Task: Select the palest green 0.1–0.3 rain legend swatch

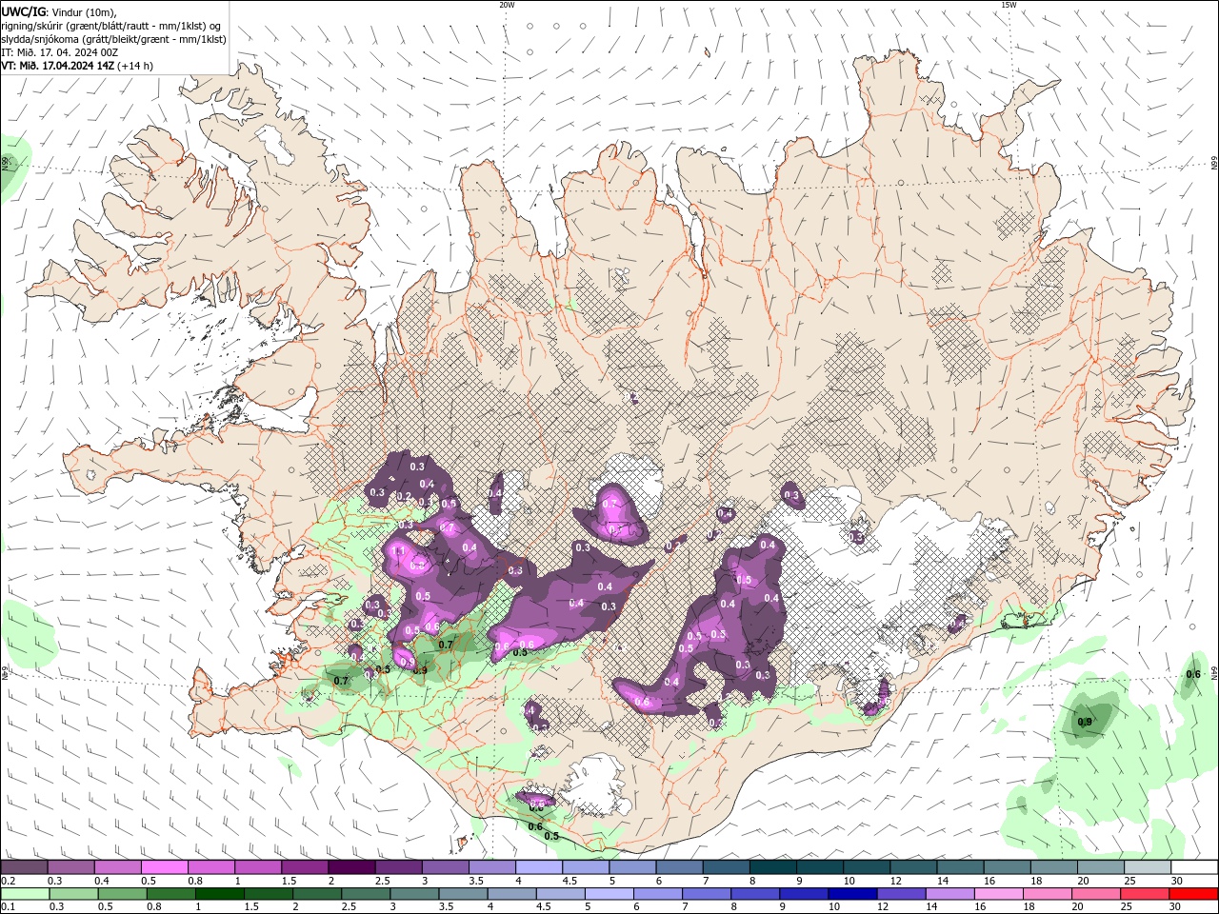Action: click(x=25, y=894)
